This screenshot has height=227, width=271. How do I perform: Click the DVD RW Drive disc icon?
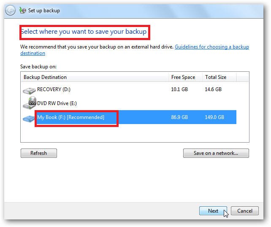click(30, 103)
